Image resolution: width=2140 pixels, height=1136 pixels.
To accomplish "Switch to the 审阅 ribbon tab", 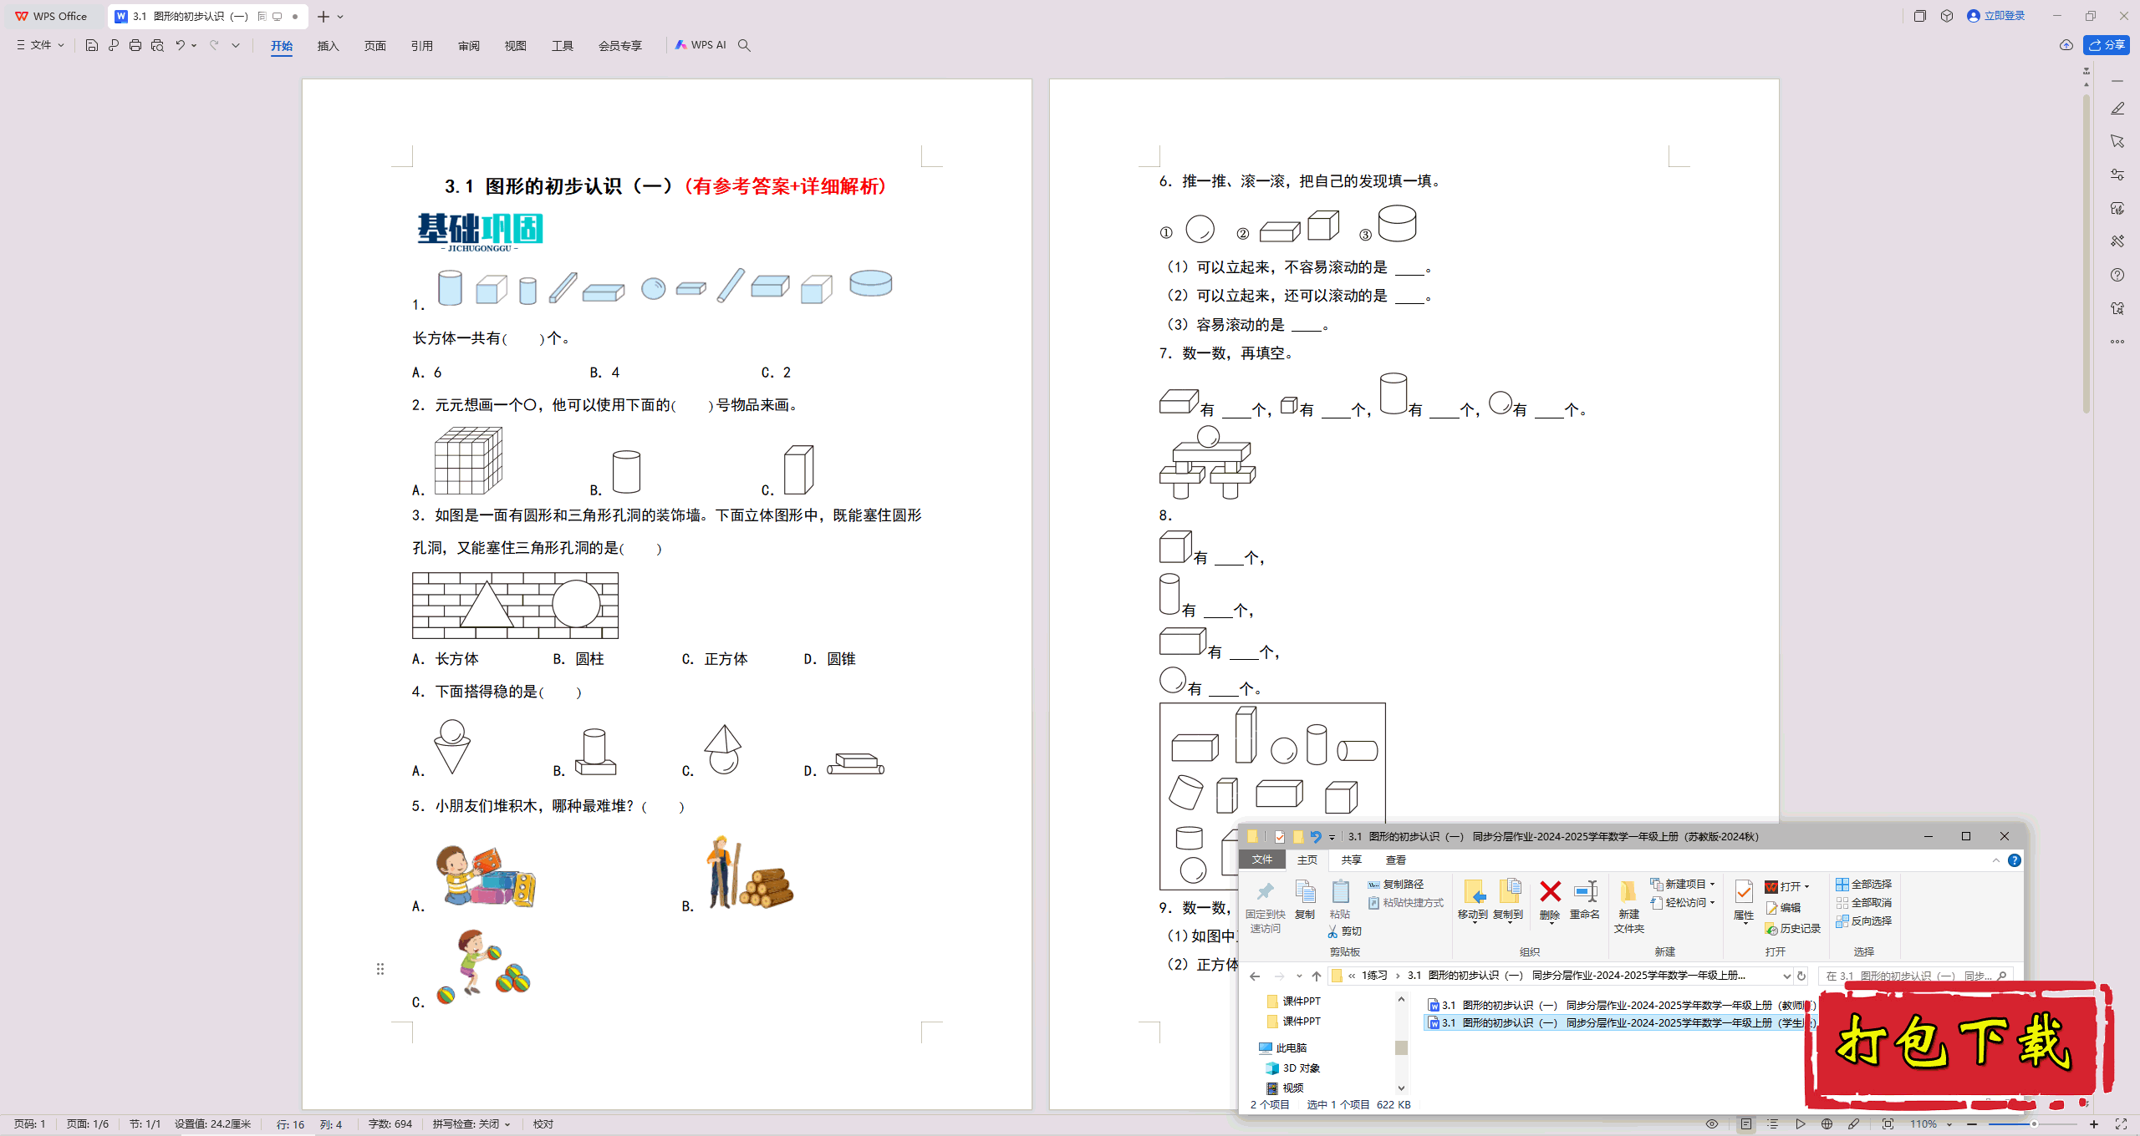I will click(x=469, y=46).
